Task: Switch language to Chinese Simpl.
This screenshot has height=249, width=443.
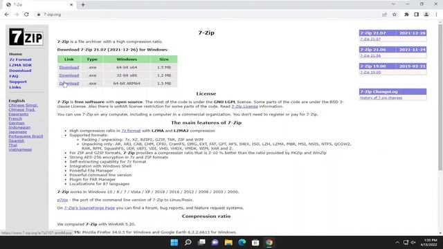Action: [23, 105]
